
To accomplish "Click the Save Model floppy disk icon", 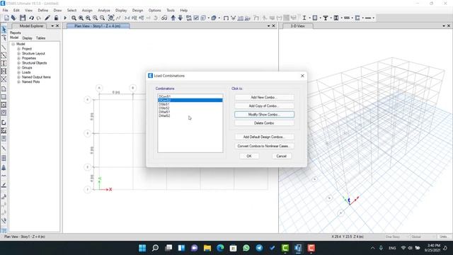I will tap(22, 18).
